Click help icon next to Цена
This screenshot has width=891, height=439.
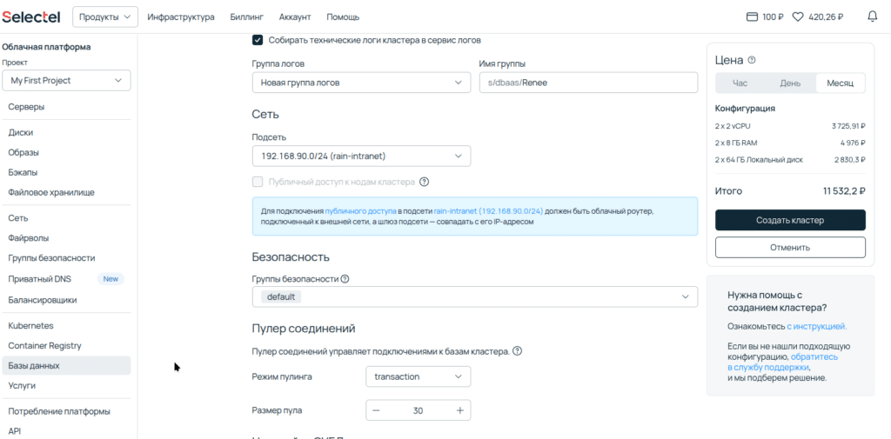tap(752, 60)
